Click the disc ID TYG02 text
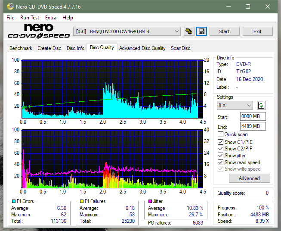This screenshot has height=231, width=281. coord(244,72)
